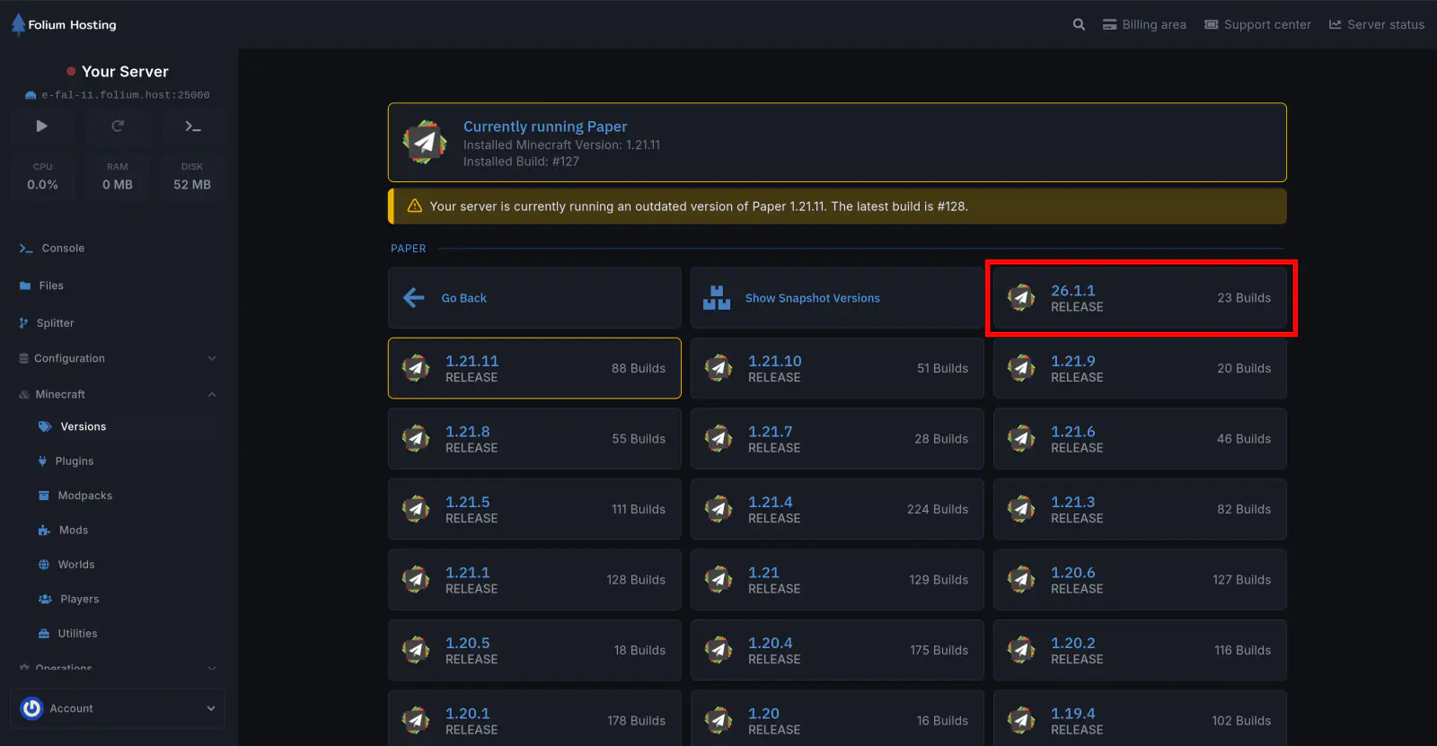Select Paper version 1.21.4 with 224 builds

click(x=837, y=509)
